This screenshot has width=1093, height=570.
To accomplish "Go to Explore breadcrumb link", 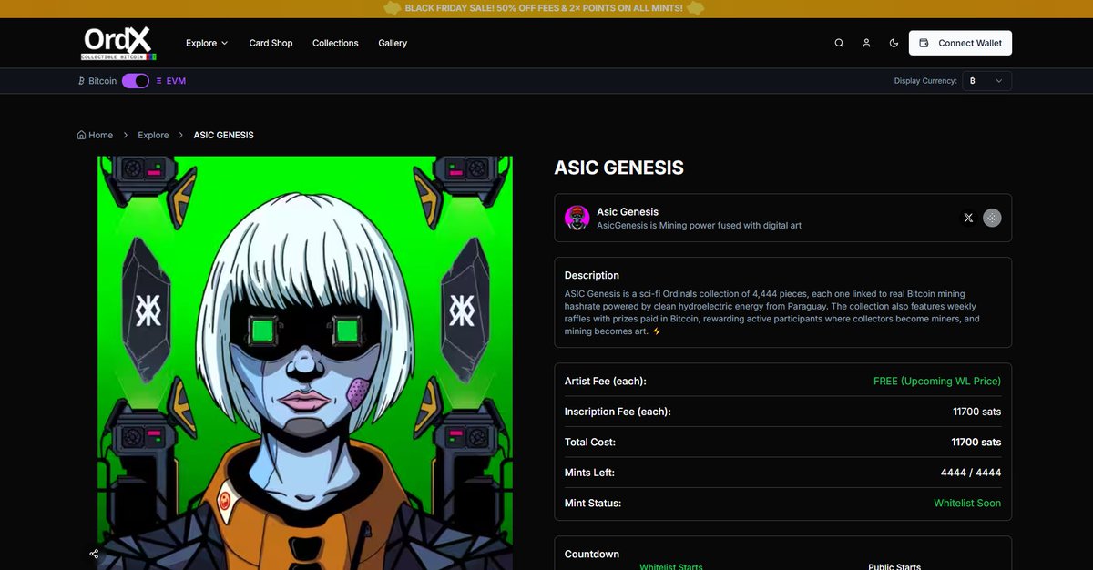I will (x=153, y=135).
